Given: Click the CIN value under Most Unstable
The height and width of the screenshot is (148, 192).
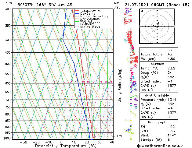Looking at the screenshot, I should 168,117.
